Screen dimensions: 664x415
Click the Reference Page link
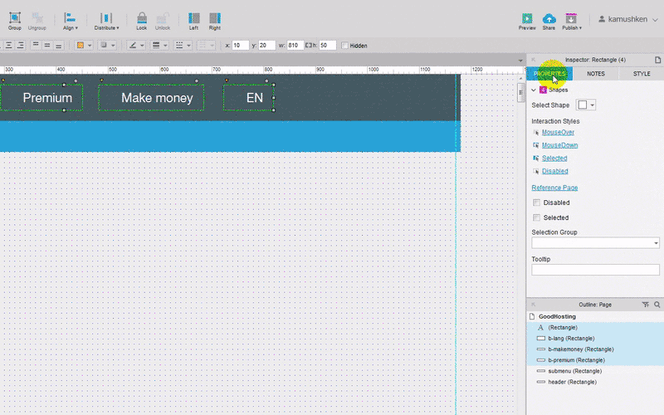click(554, 188)
